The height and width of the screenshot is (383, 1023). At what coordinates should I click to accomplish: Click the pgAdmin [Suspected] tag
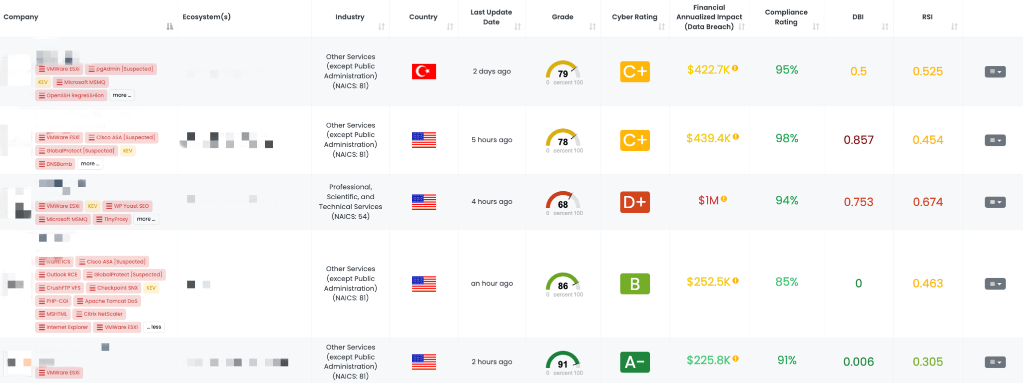coord(120,69)
